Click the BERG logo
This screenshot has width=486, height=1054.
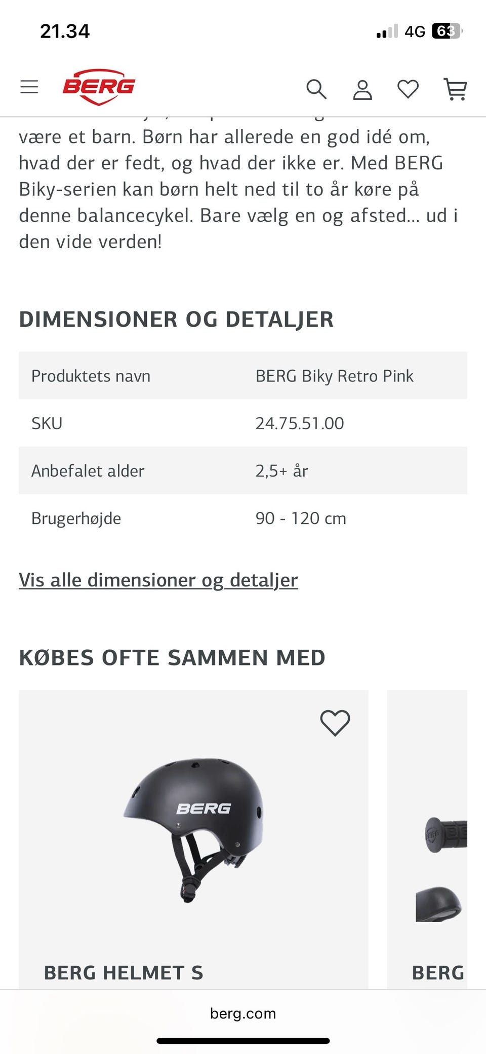pos(99,87)
